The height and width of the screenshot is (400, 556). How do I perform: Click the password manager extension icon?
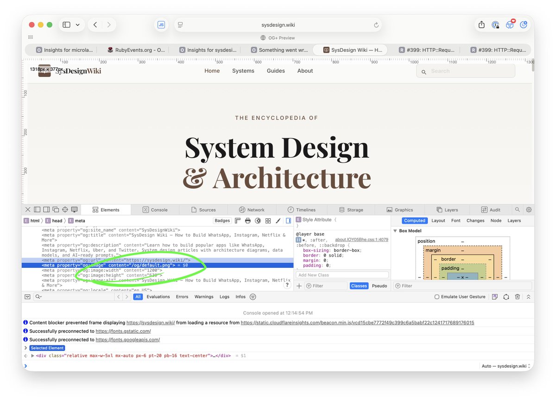496,25
